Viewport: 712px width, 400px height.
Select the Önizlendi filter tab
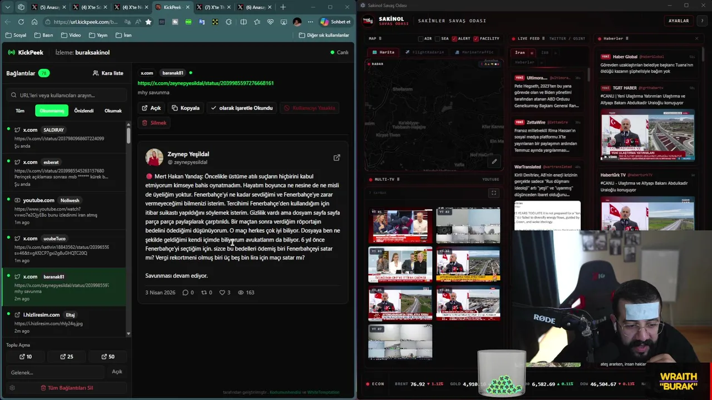[84, 111]
